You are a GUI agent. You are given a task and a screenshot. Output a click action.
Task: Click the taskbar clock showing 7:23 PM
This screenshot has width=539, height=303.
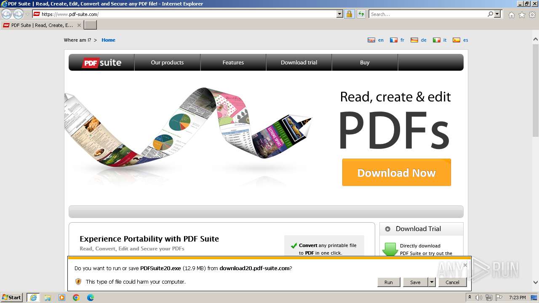(x=517, y=298)
